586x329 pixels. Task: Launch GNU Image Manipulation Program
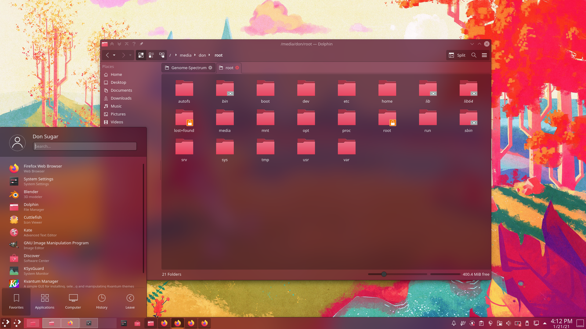point(73,245)
